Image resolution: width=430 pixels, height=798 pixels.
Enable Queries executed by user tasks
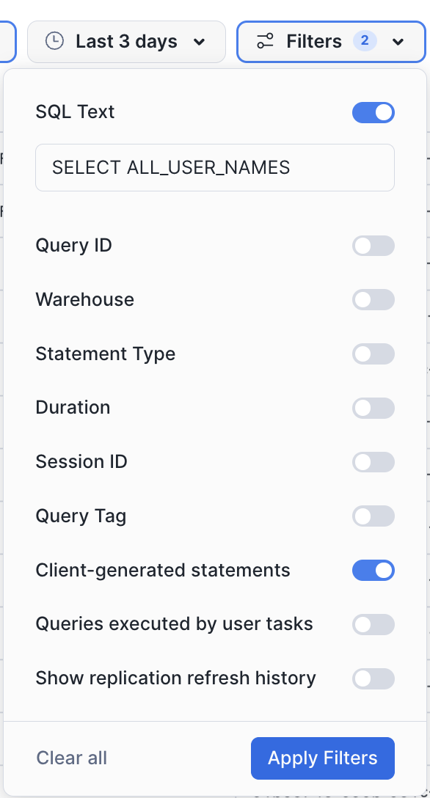pos(373,624)
